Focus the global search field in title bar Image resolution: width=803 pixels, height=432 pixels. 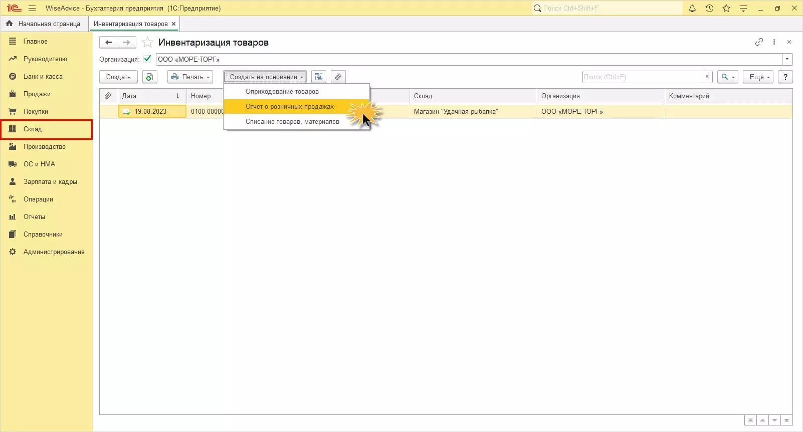tap(607, 8)
